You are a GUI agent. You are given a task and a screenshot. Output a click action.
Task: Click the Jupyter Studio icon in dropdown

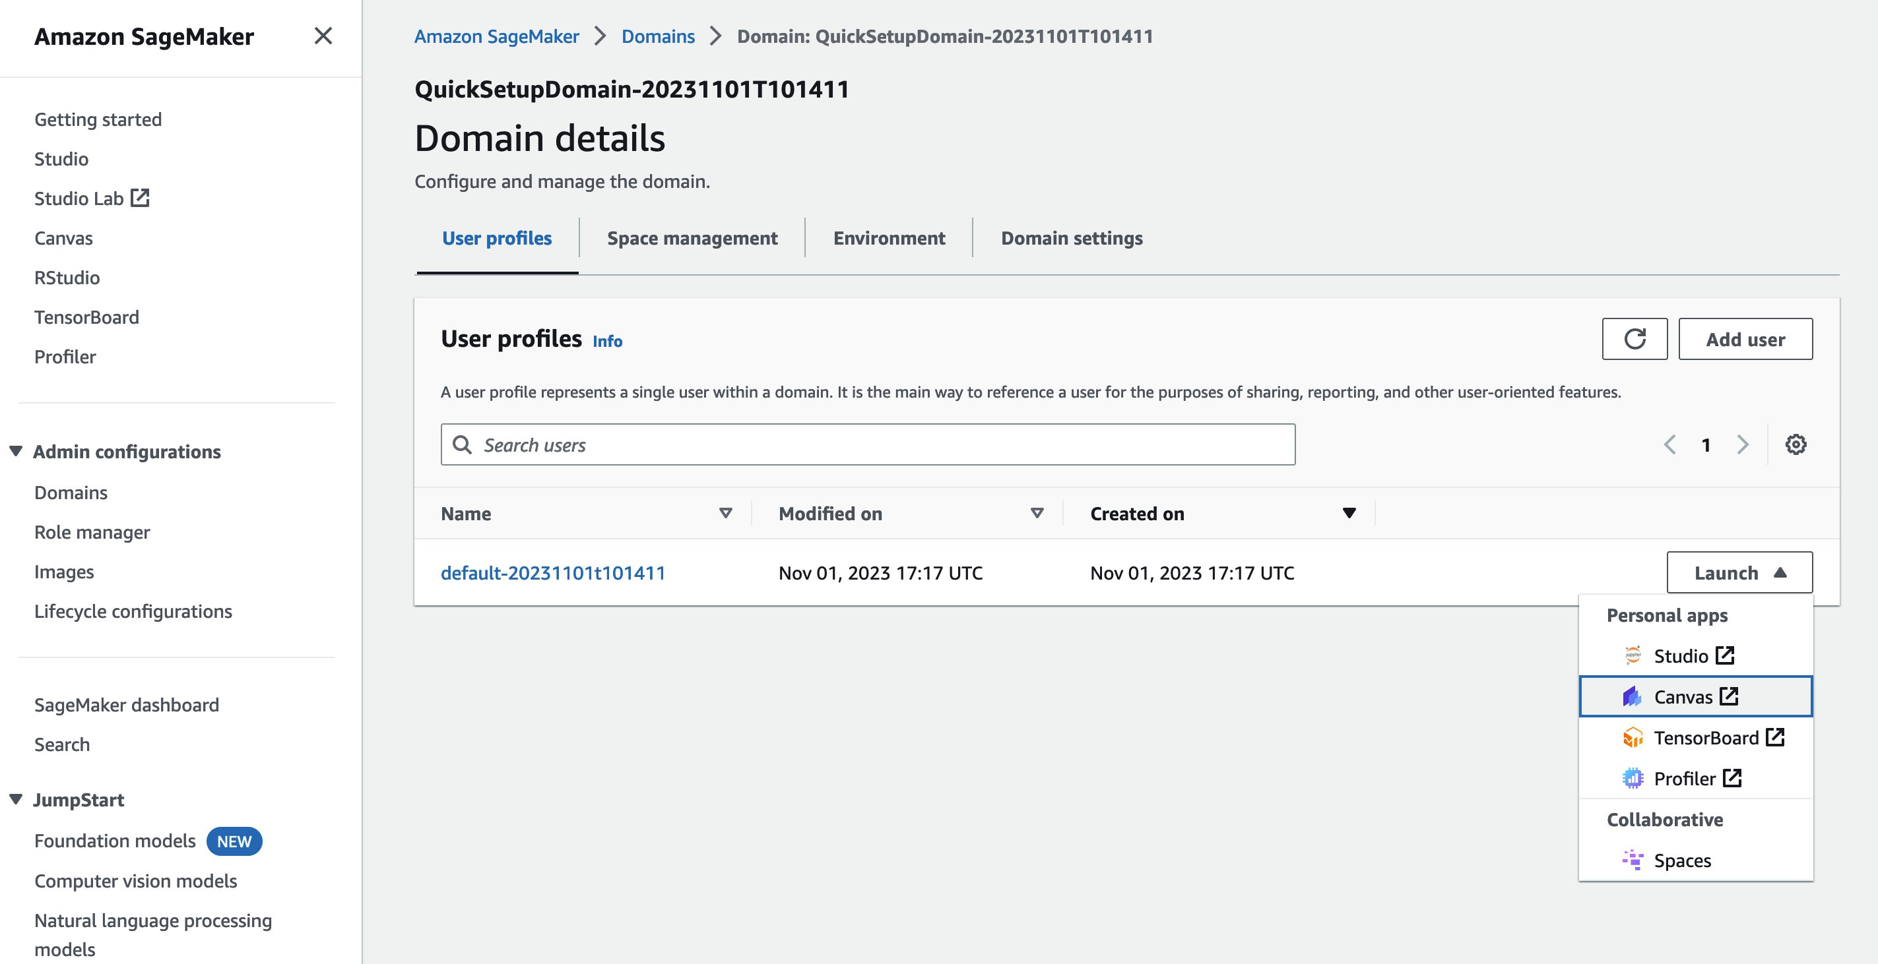tap(1633, 655)
